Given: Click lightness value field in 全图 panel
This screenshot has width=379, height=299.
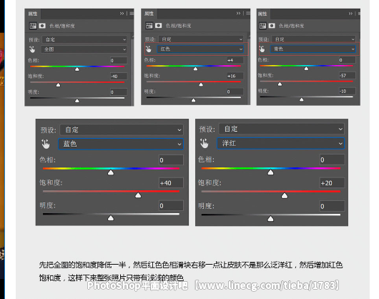Looking at the screenshot, I should click(119, 92).
